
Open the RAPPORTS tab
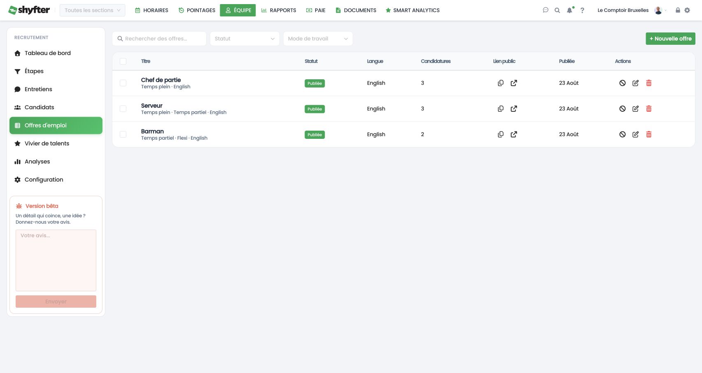pos(279,10)
